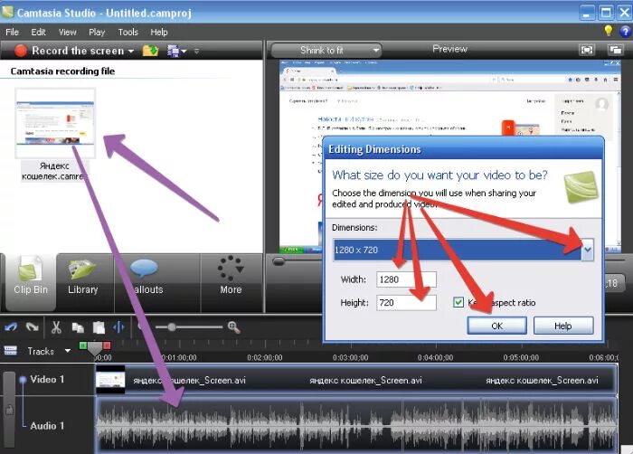Image resolution: width=633 pixels, height=454 pixels.
Task: Click the Width input field
Action: click(406, 279)
